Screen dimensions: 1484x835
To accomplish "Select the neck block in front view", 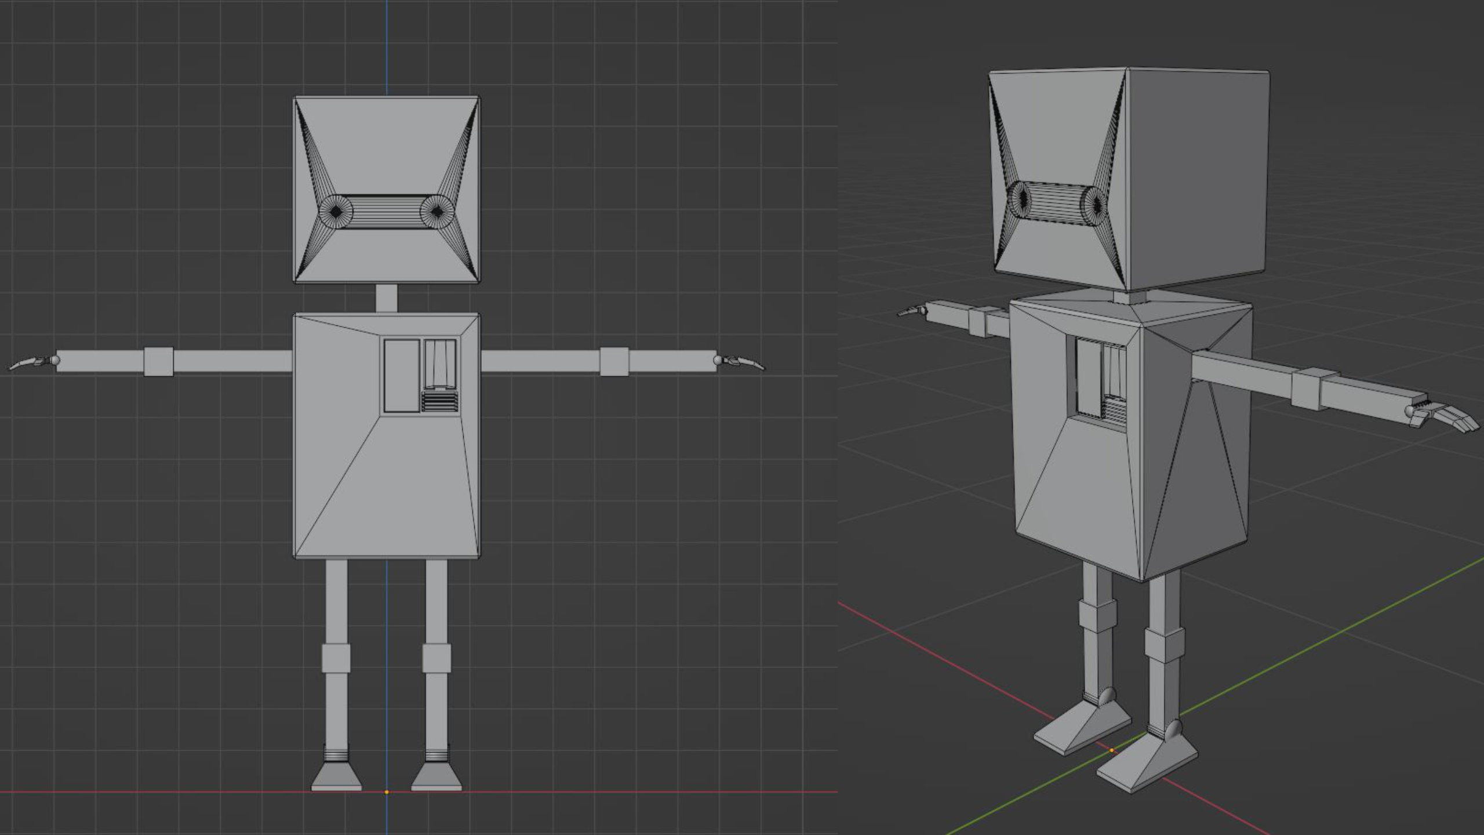I will pyautogui.click(x=387, y=298).
